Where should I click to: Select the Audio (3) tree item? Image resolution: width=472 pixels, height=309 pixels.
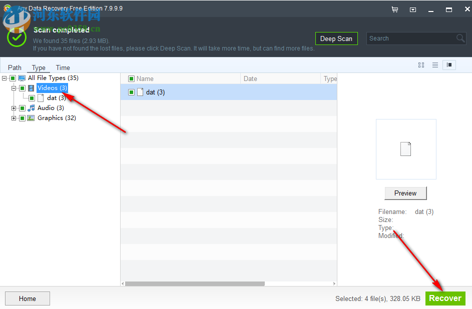[x=51, y=108]
